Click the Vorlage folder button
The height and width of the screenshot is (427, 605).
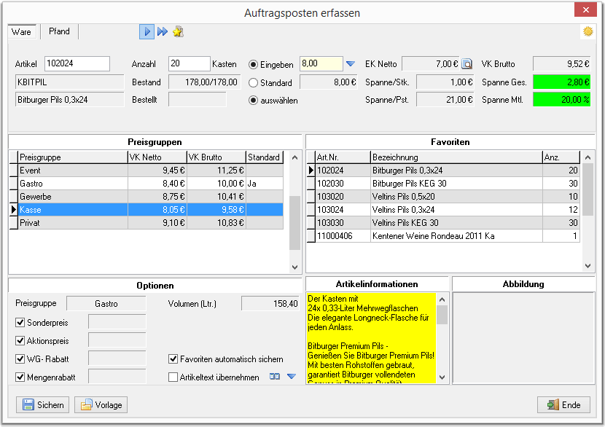click(101, 404)
